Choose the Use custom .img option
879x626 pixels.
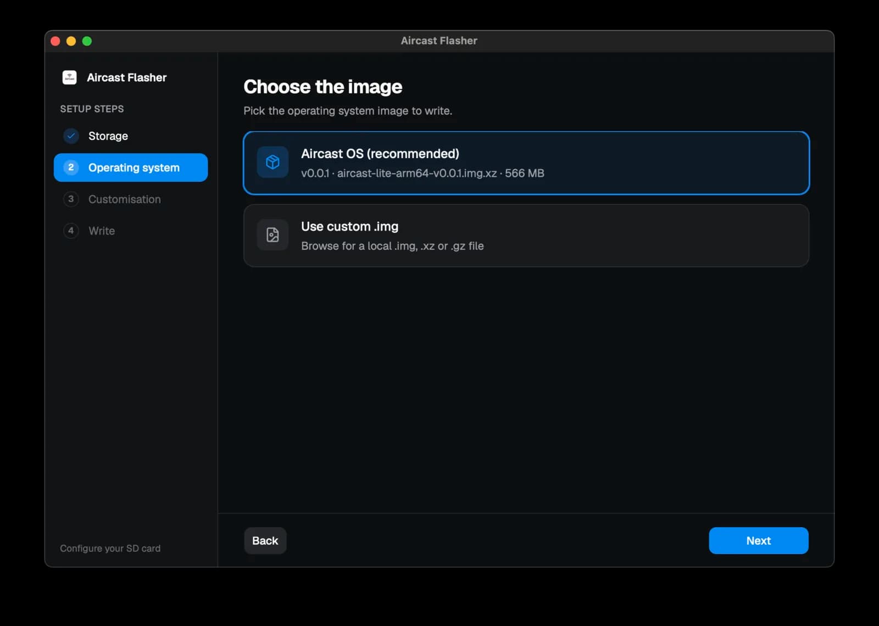pos(526,236)
